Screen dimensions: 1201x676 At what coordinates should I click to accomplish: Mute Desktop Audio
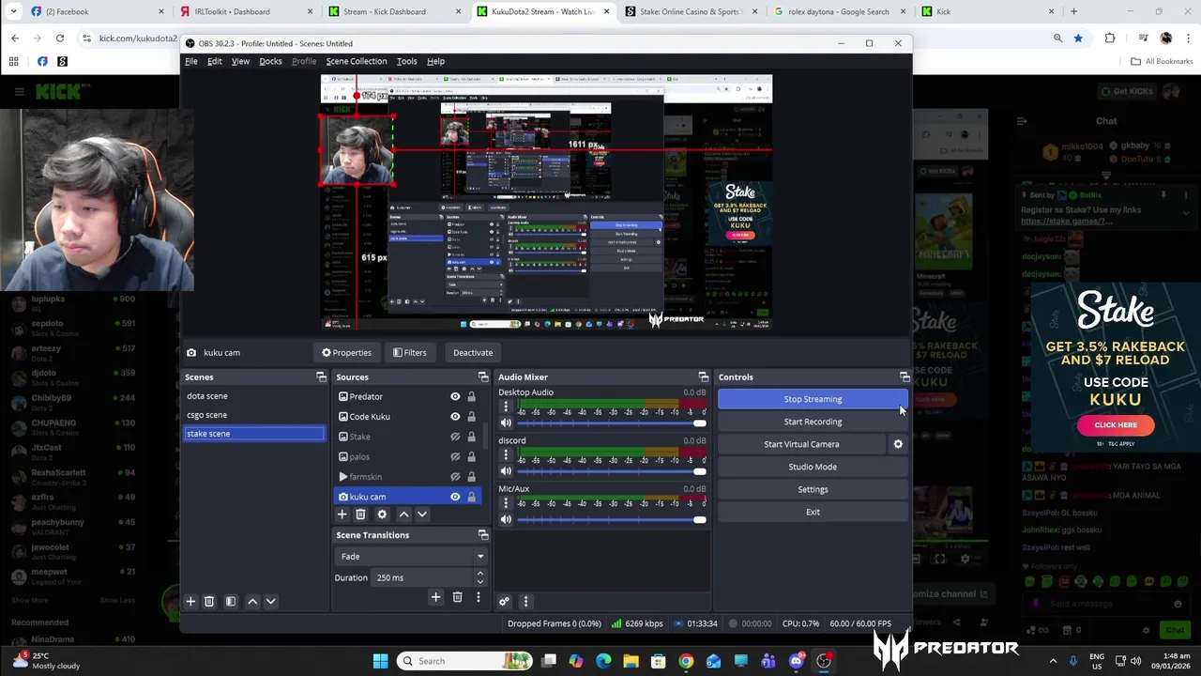coord(506,422)
